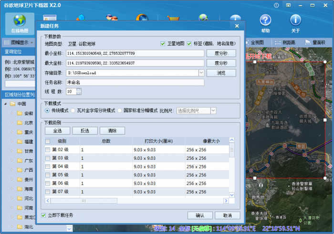Focus the 最小坐标 input field

point(135,53)
